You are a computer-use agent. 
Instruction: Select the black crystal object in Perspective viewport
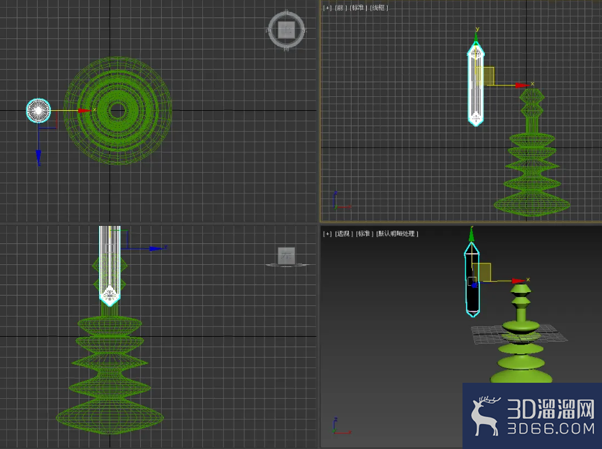click(x=472, y=280)
